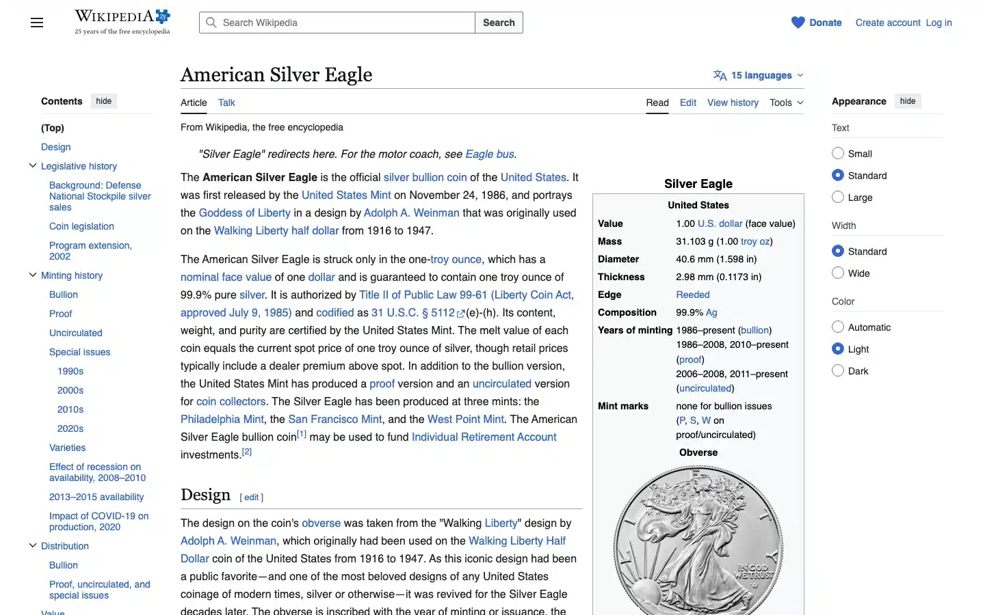Select Light color mode
The image size is (985, 615).
[x=838, y=348]
